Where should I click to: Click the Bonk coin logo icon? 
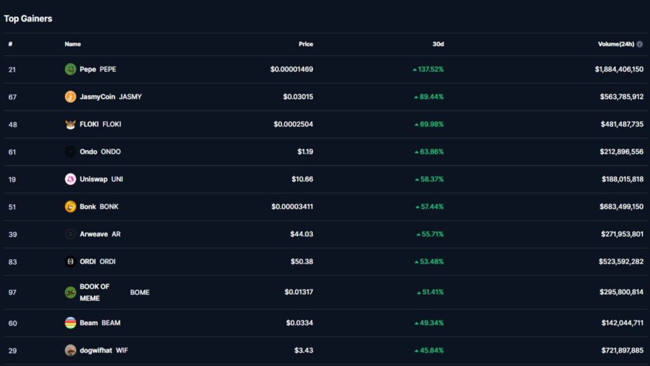pyautogui.click(x=70, y=207)
